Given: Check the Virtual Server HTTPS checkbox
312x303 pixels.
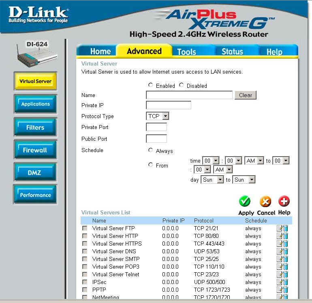Looking at the screenshot, I should point(85,244).
